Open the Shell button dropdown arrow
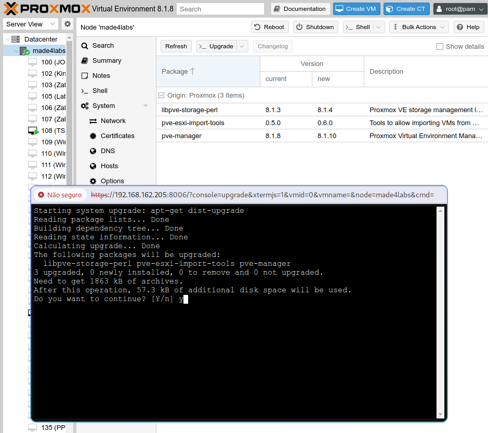This screenshot has width=488, height=433. point(378,27)
